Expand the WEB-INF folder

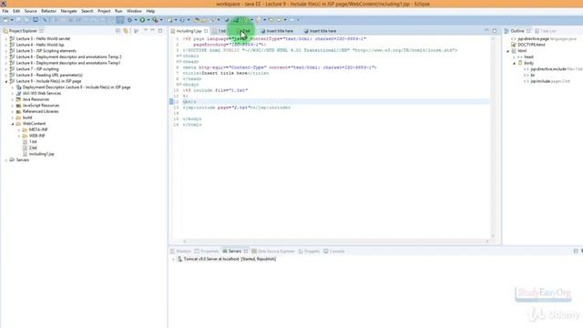click(18, 136)
